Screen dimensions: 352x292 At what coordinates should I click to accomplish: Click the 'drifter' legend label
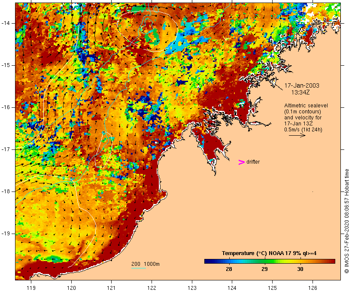[x=253, y=162]
